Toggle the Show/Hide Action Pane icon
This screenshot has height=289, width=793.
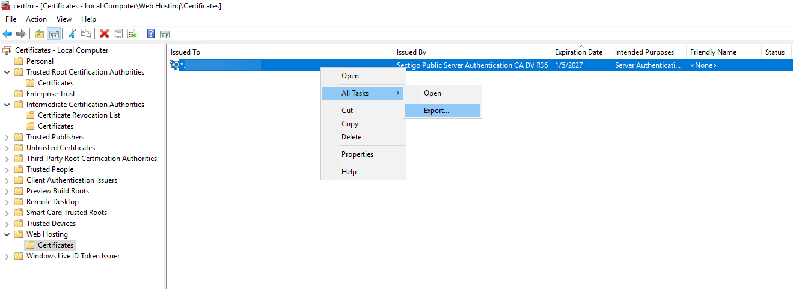[165, 34]
